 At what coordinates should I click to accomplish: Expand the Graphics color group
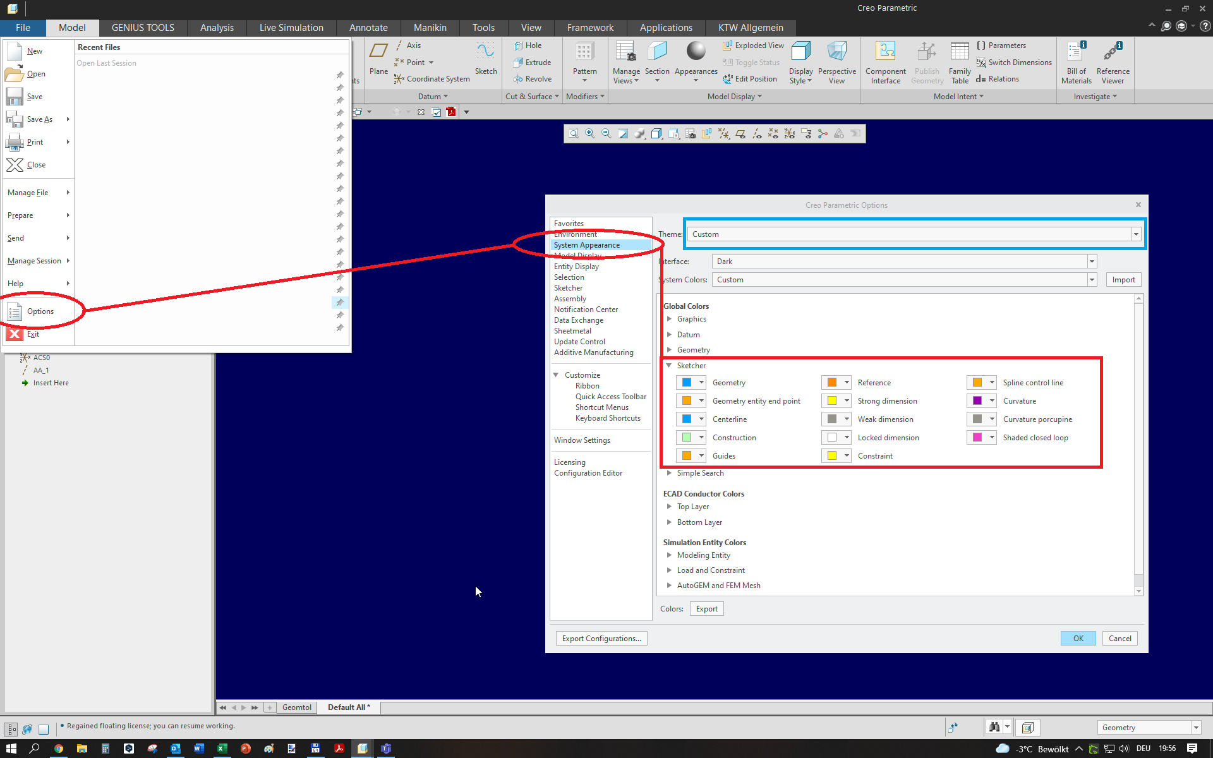pyautogui.click(x=669, y=319)
